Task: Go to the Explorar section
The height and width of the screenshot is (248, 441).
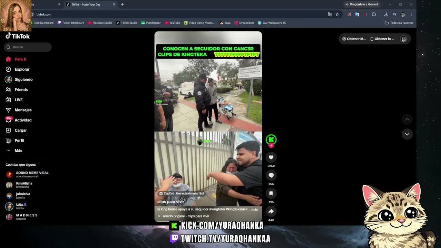Action: point(17,69)
